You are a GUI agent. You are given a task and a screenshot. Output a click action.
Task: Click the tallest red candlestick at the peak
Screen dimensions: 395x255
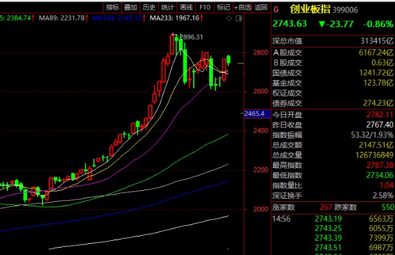click(172, 44)
